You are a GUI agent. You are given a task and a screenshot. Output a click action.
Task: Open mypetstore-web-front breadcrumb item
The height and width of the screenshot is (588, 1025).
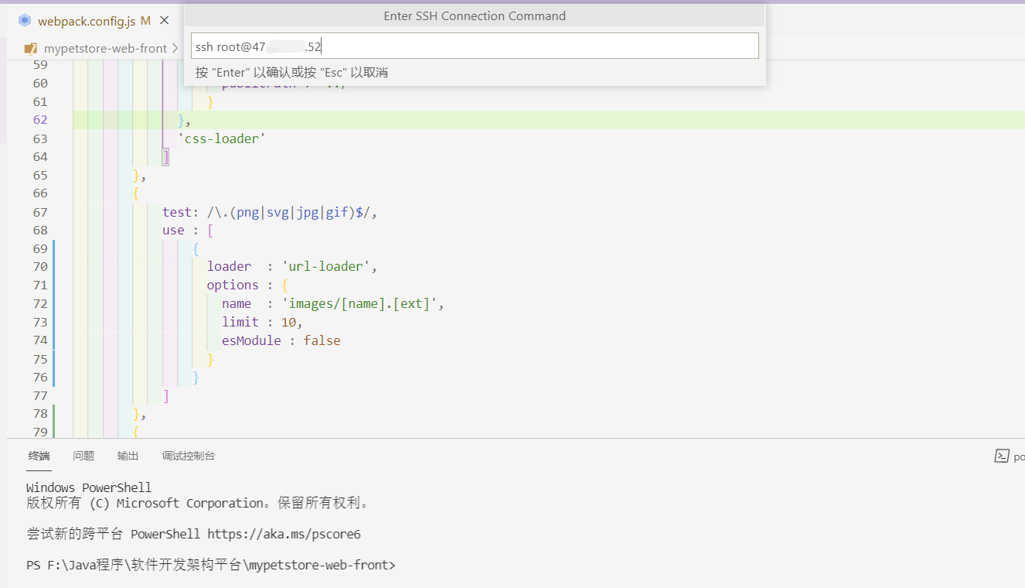[x=105, y=48]
